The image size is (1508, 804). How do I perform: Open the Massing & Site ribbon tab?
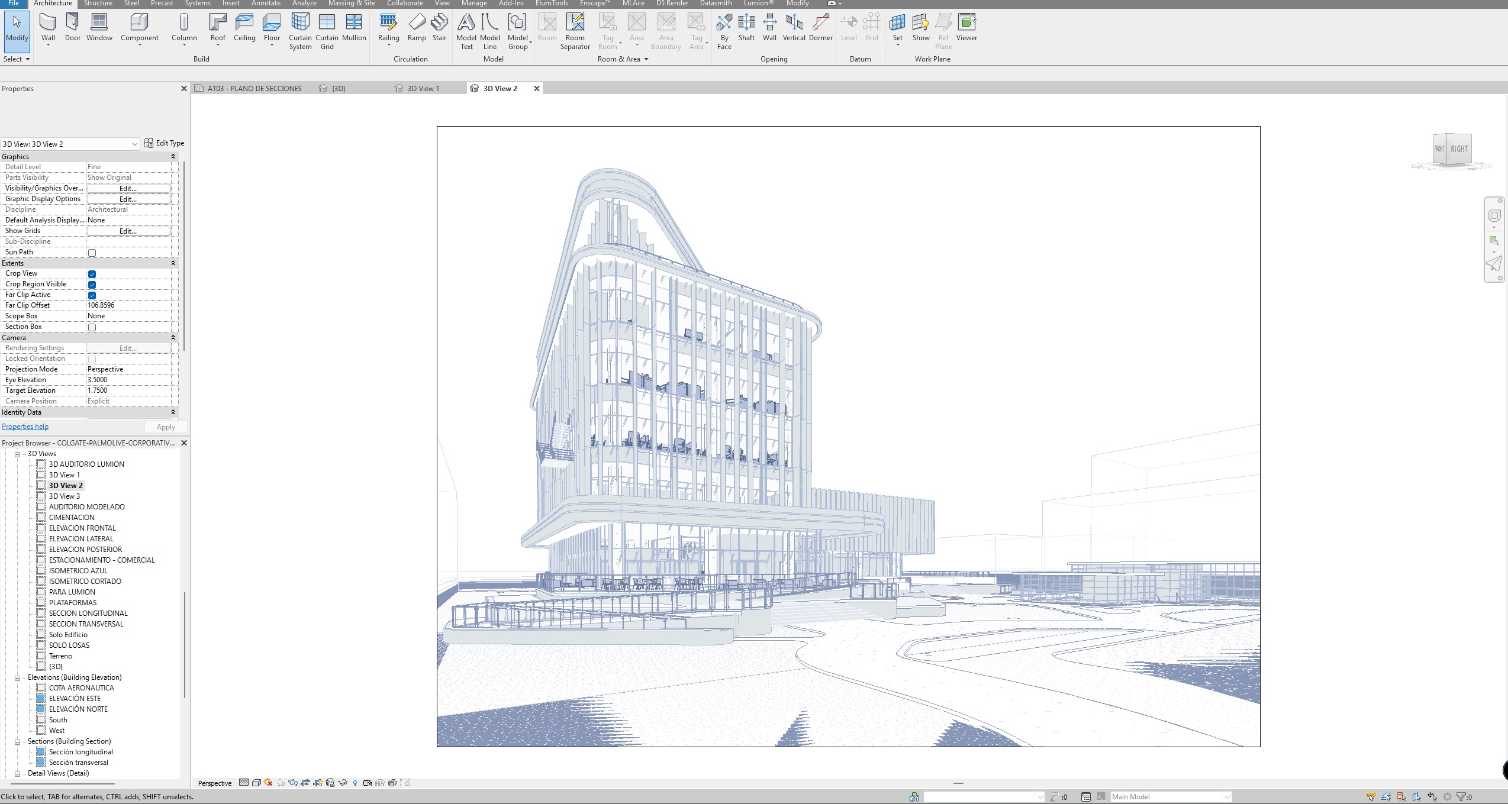pyautogui.click(x=352, y=4)
